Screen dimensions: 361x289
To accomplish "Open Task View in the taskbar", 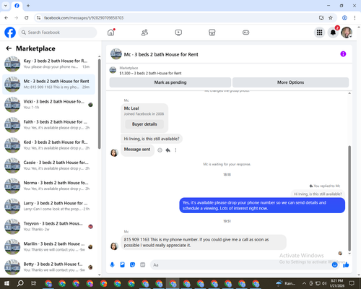I will (33, 283).
